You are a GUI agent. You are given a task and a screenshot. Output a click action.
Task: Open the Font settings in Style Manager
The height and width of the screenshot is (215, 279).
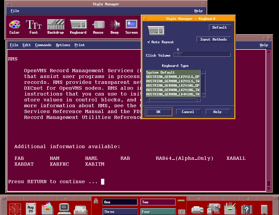coord(34,27)
